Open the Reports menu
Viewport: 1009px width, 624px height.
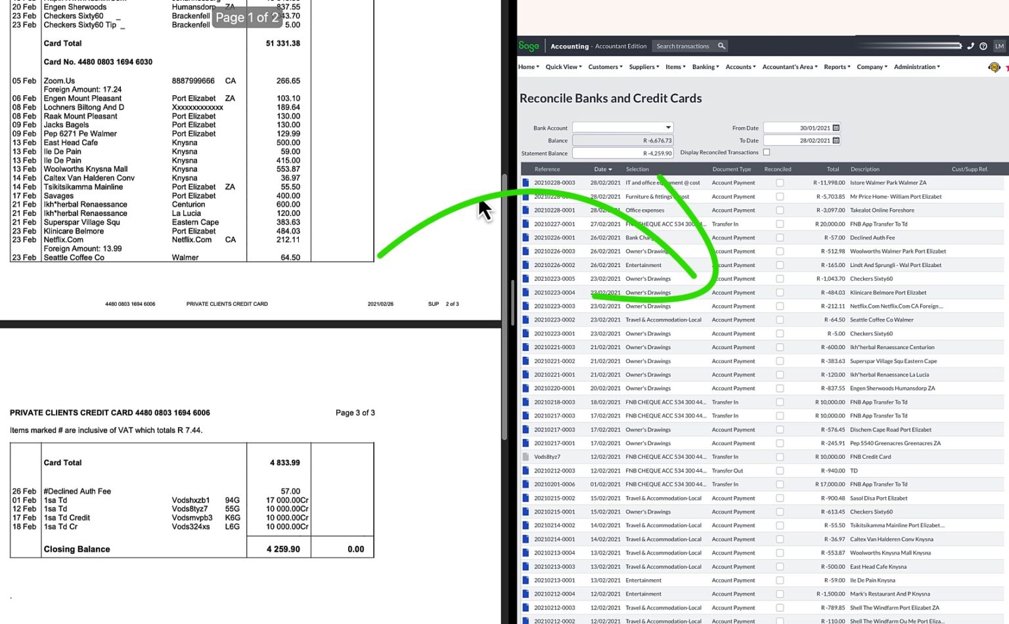(x=836, y=66)
